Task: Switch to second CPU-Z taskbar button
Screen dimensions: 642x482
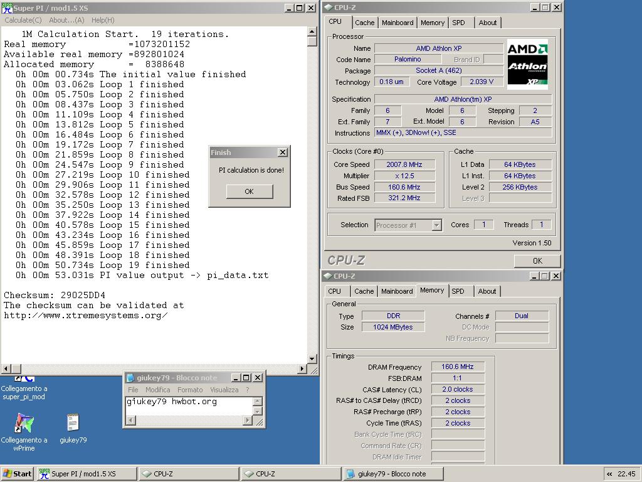Action: [x=291, y=474]
